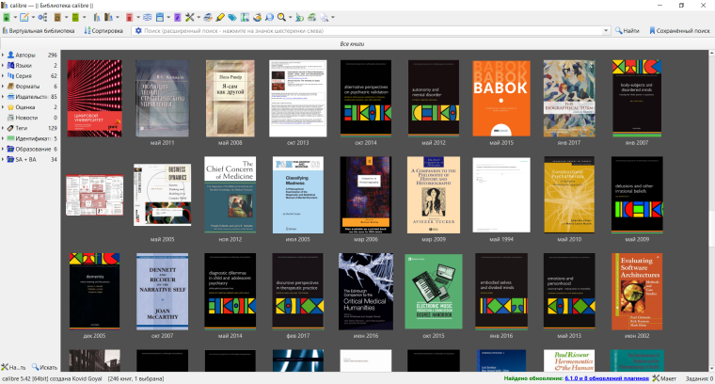Open the search history dropdown arrow
The image size is (715, 384).
pos(607,31)
